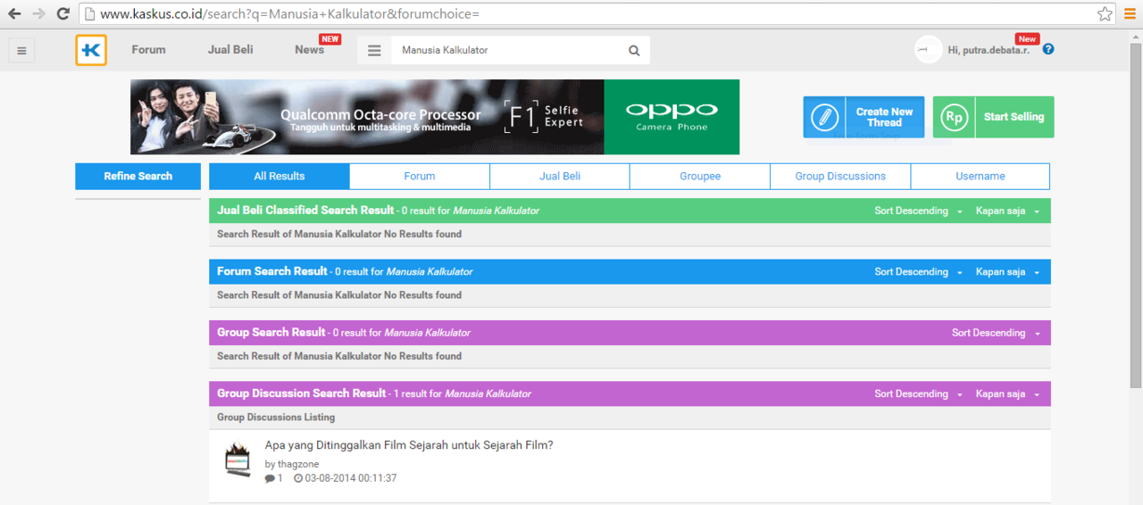The image size is (1143, 505).
Task: Switch to the Groupee tab
Action: 699,177
